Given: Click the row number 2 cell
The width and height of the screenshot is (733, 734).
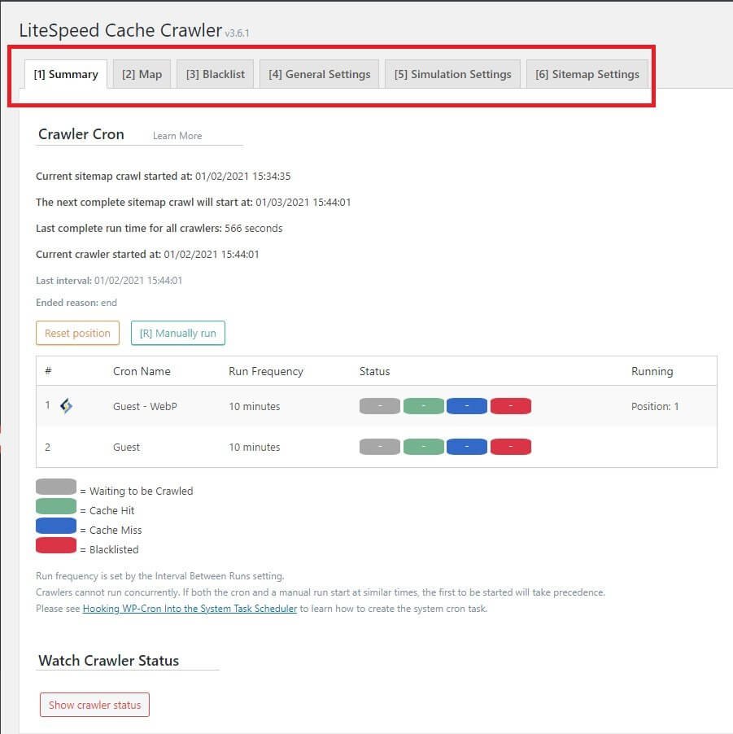Looking at the screenshot, I should tap(48, 447).
